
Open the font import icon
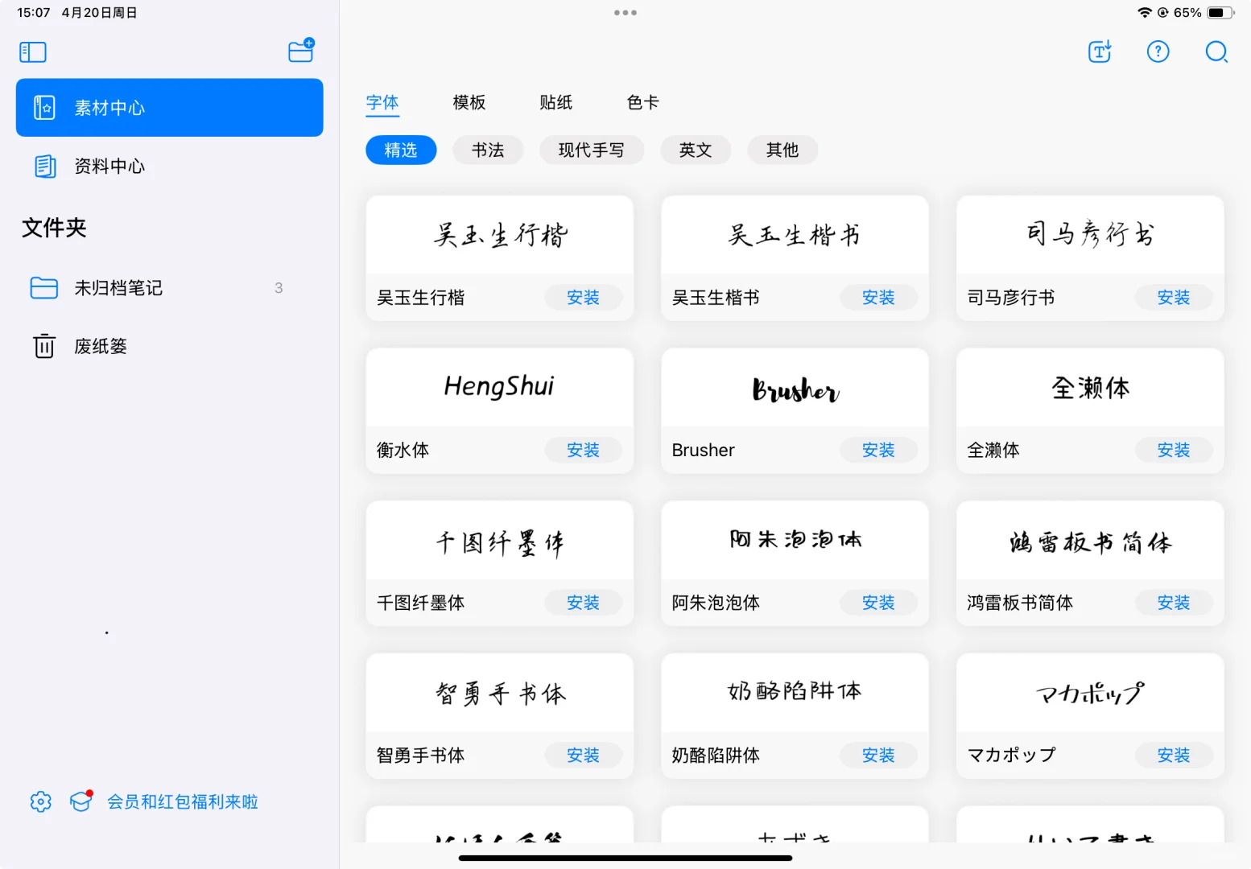1100,51
